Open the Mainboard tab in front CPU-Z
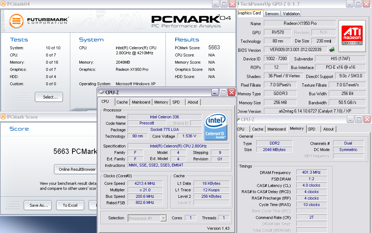 point(141,102)
